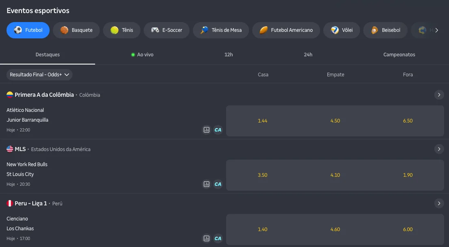Click the volleyball icon in Vôlei chip
The height and width of the screenshot is (247, 449).
335,30
